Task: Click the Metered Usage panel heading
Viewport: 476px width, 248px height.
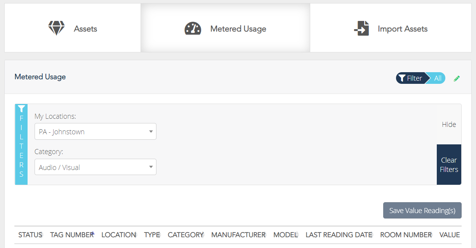Action: [x=40, y=77]
